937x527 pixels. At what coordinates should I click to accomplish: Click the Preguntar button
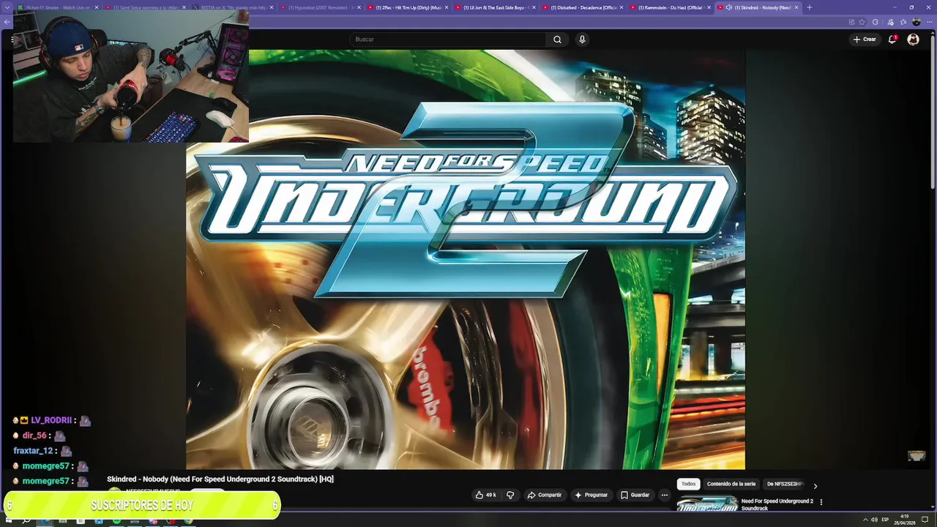tap(591, 495)
